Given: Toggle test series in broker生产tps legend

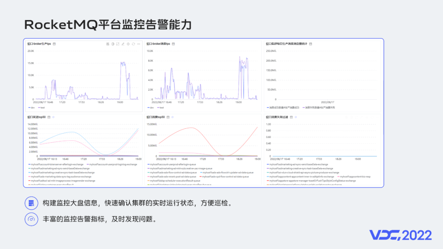Looking at the screenshot, I should (41, 108).
